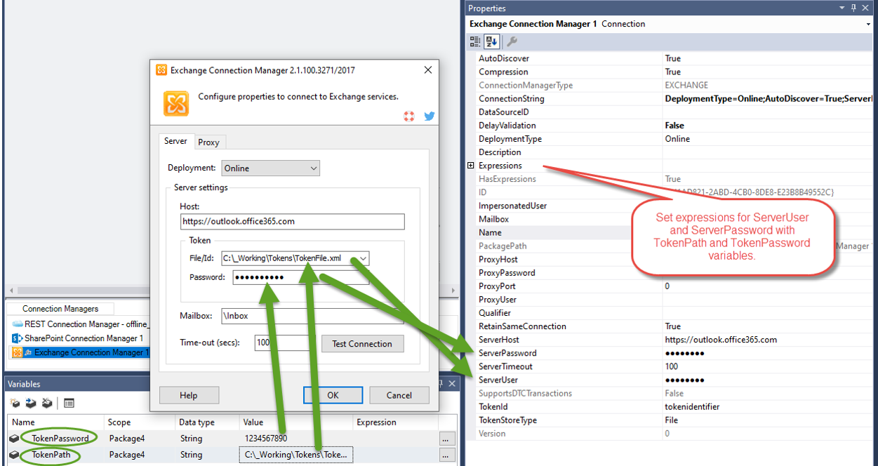Image resolution: width=878 pixels, height=466 pixels.
Task: Toggle auto-hide pin on Properties panel
Action: [x=853, y=8]
